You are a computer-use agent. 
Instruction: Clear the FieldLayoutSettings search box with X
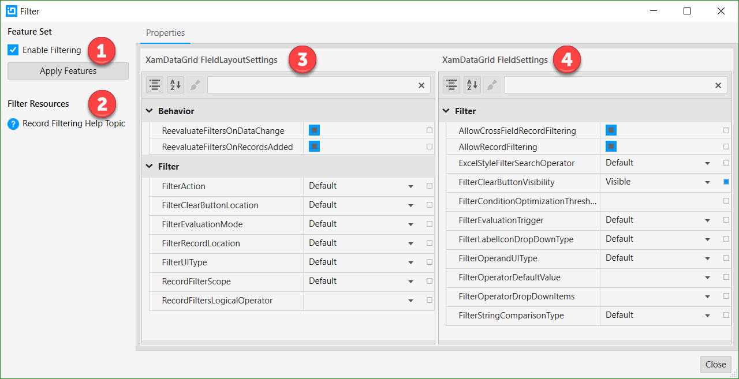[421, 85]
